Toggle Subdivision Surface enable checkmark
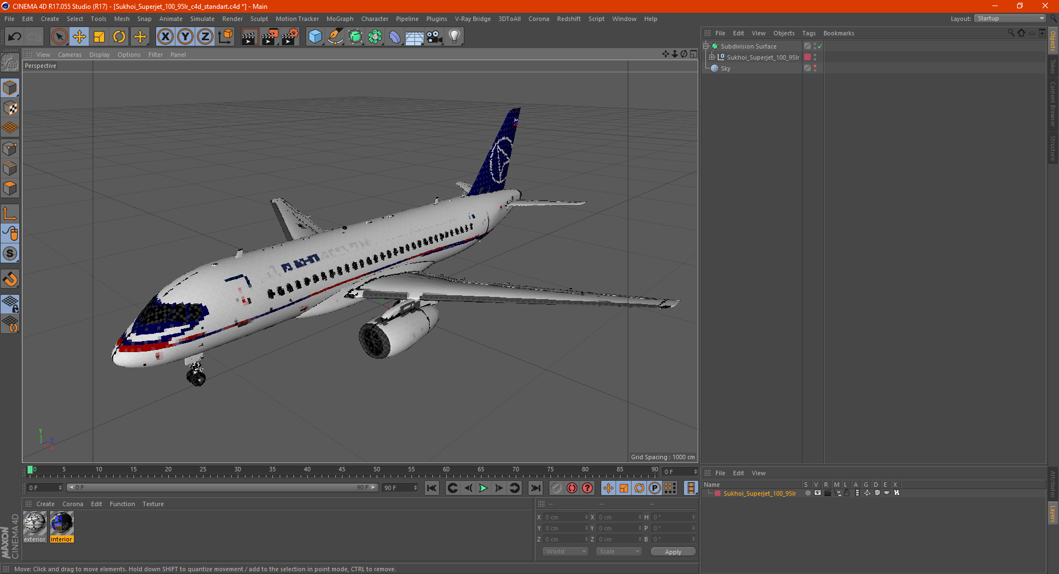1059x574 pixels. tap(820, 46)
